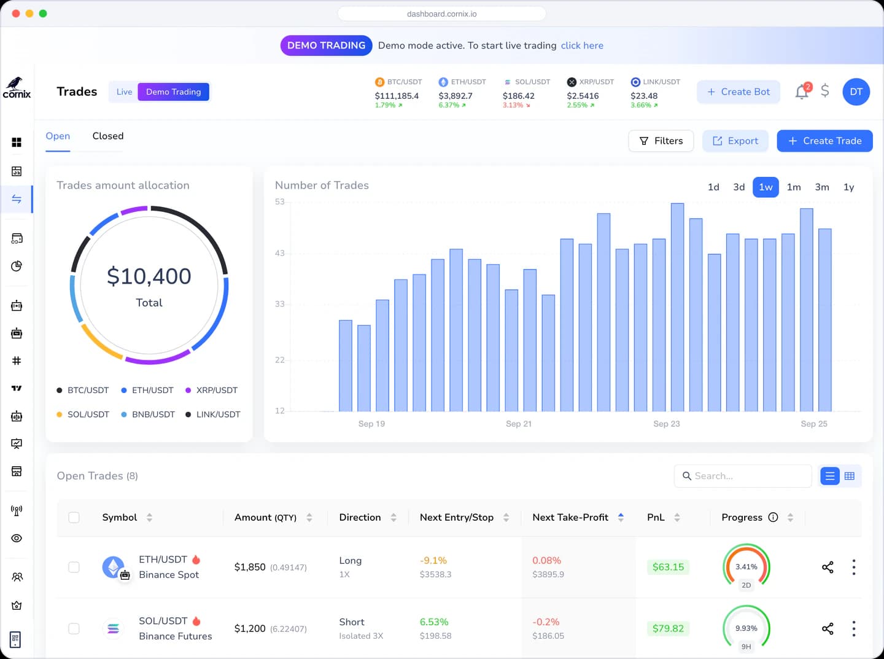Click the hashtag icon in sidebar

click(17, 361)
